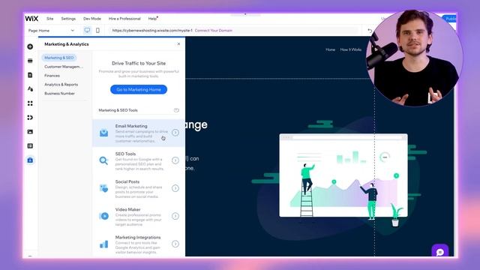480x270 pixels.
Task: Open the Content Manager table icon
Action: (30, 146)
